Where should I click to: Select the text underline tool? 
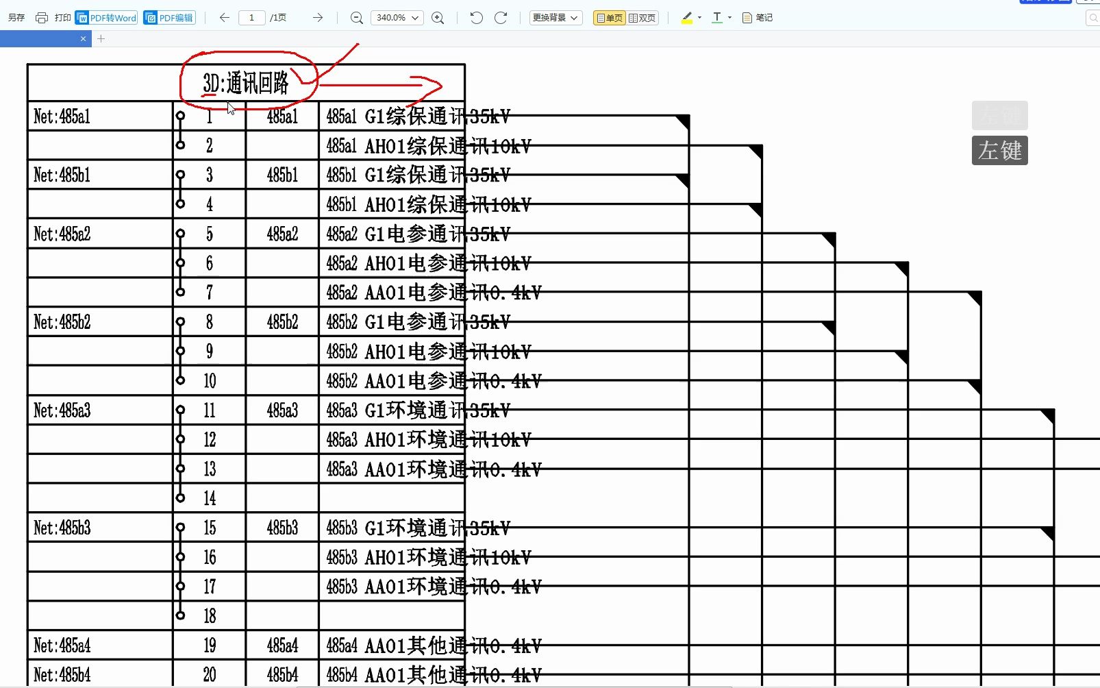pos(716,17)
